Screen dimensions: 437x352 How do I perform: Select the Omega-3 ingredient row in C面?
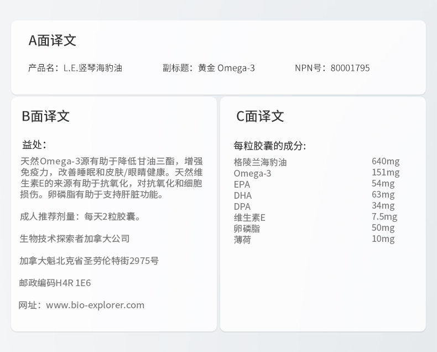point(316,173)
